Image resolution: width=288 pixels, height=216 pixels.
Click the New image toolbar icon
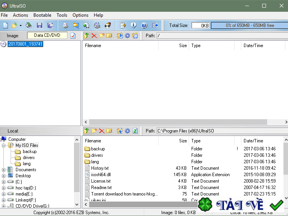click(5, 25)
